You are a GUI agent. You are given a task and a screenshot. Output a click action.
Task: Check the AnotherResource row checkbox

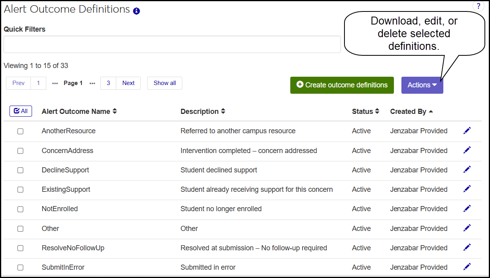coord(20,131)
